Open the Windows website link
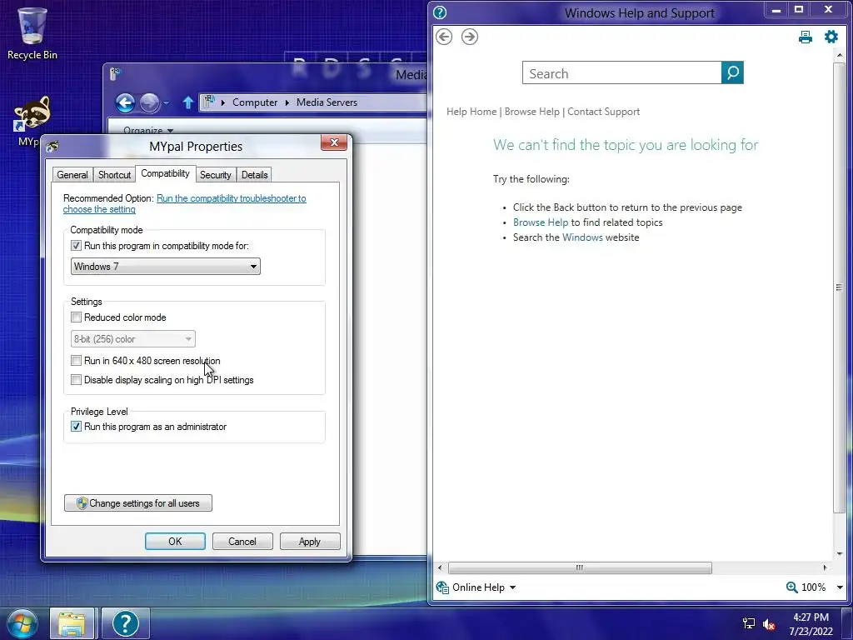Viewport: 853px width, 640px height. [582, 237]
